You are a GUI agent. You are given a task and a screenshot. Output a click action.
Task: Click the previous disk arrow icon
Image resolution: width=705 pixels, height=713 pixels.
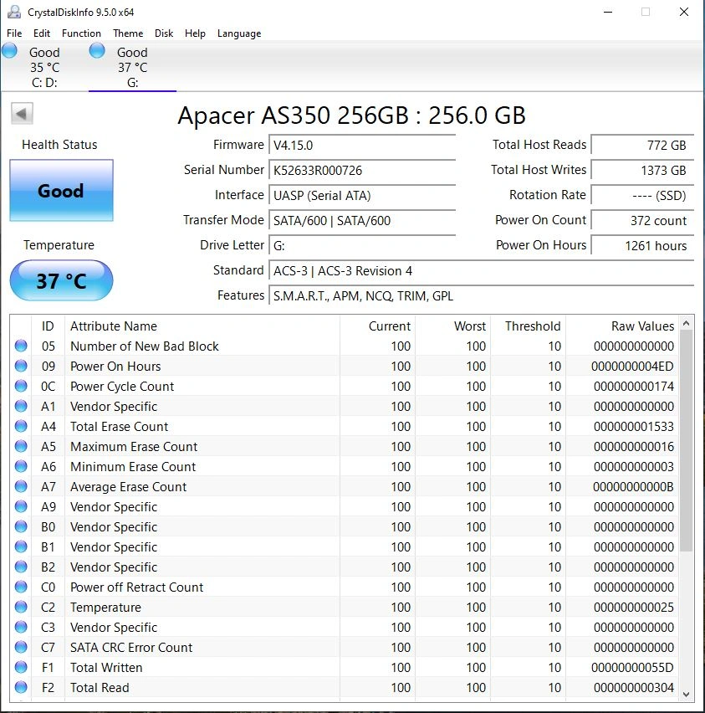23,114
